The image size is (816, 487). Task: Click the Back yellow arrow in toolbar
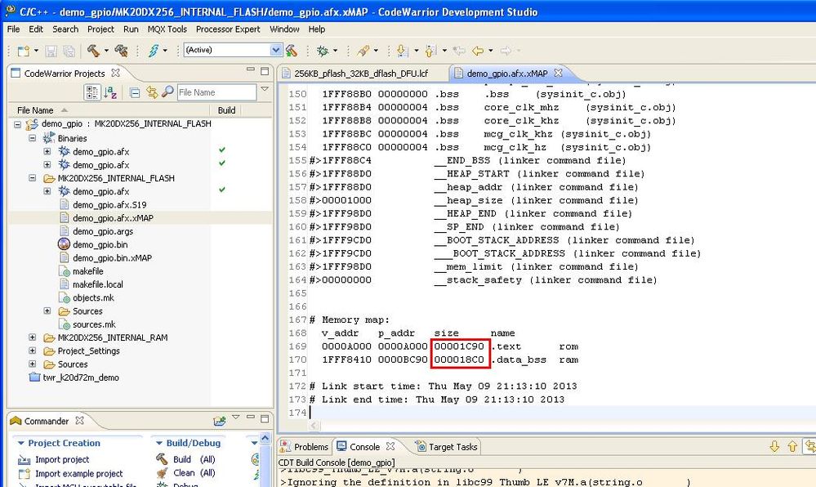478,51
